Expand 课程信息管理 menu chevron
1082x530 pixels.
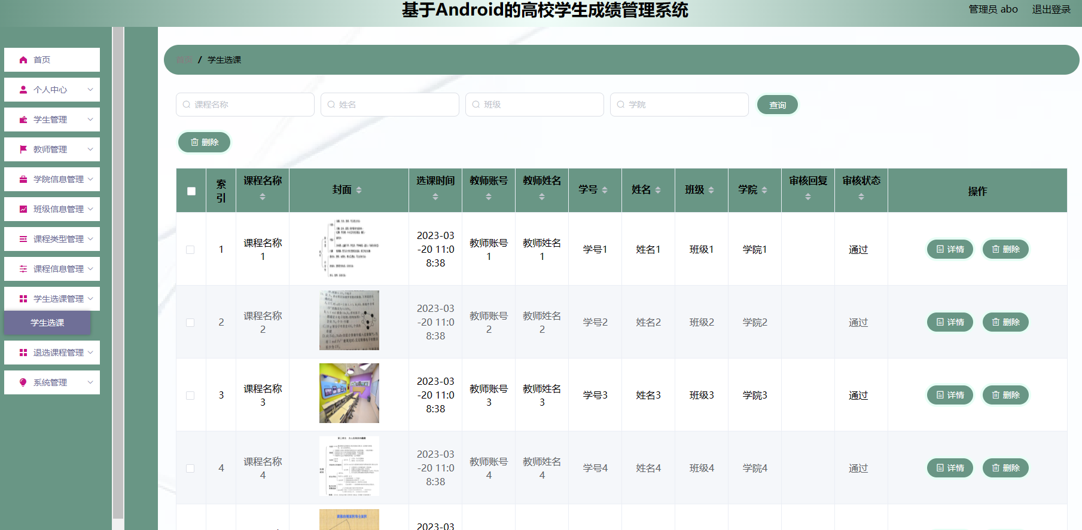[x=90, y=269]
